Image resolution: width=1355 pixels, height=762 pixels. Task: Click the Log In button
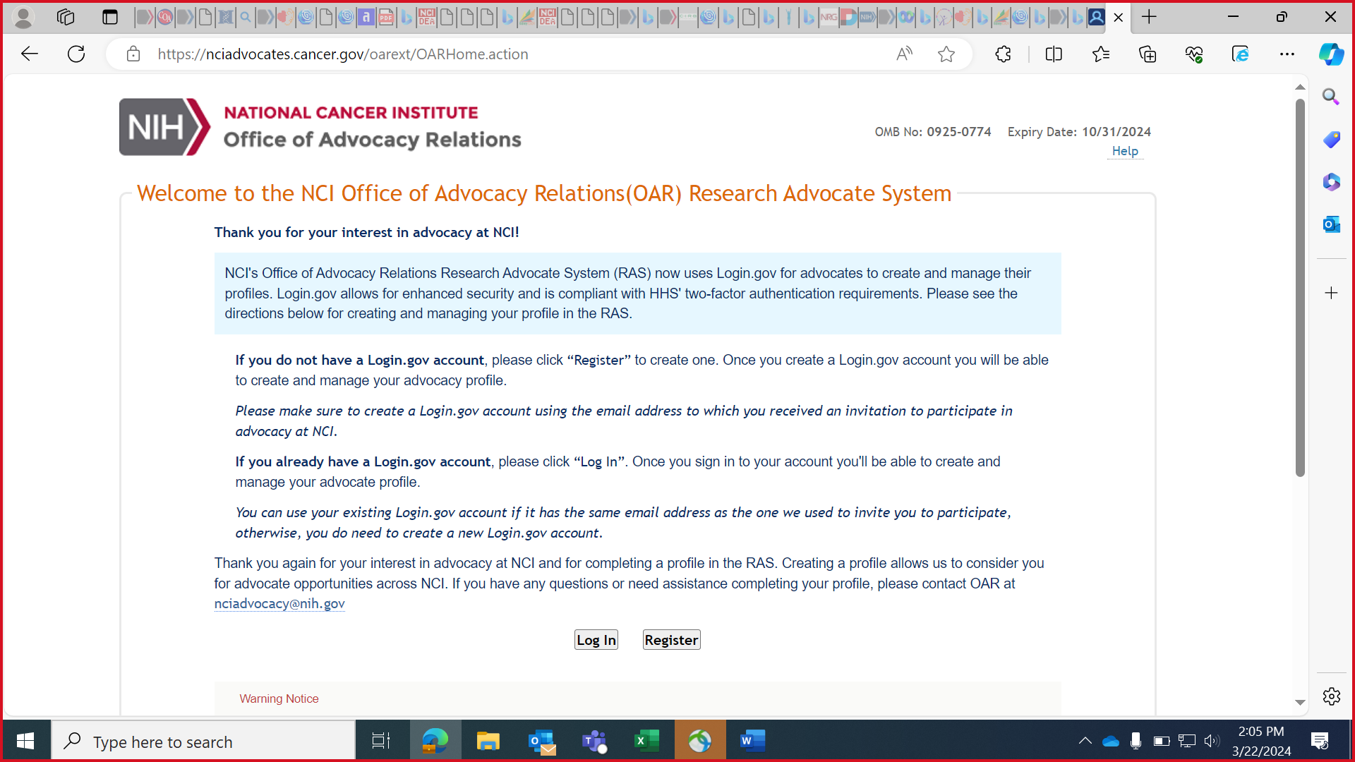tap(596, 640)
